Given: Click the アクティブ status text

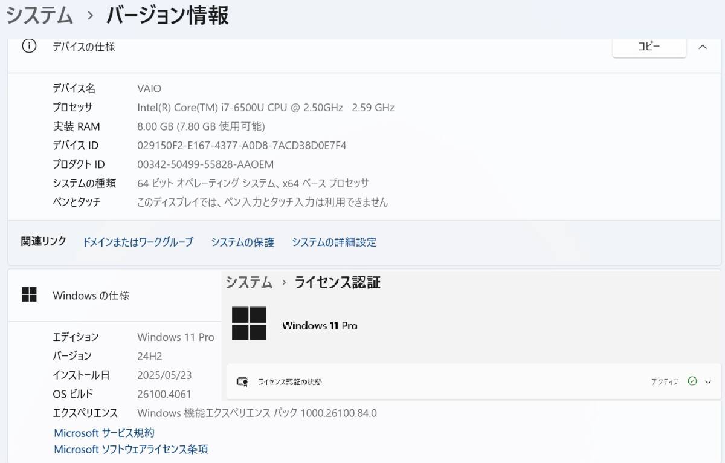Looking at the screenshot, I should tap(665, 382).
